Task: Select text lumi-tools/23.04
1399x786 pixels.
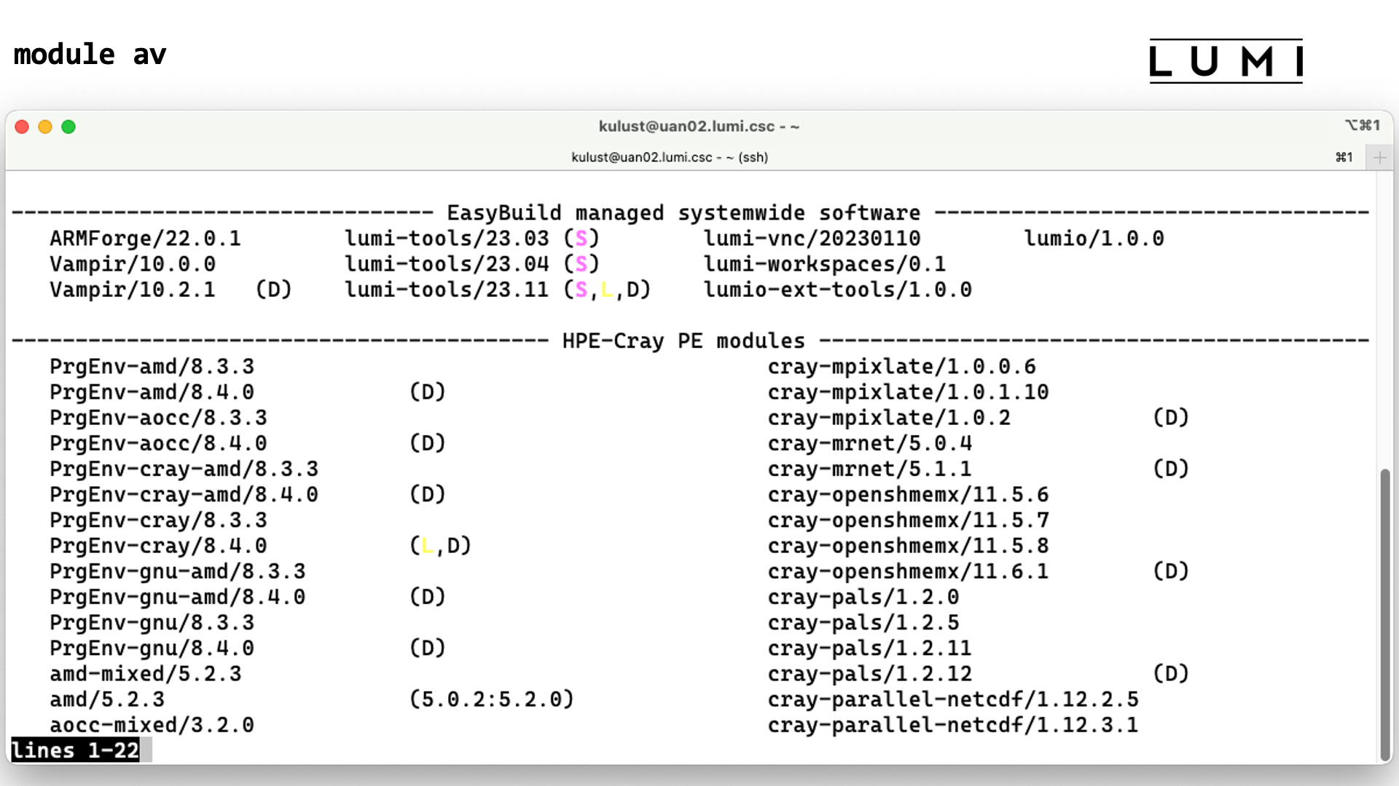Action: pos(447,264)
